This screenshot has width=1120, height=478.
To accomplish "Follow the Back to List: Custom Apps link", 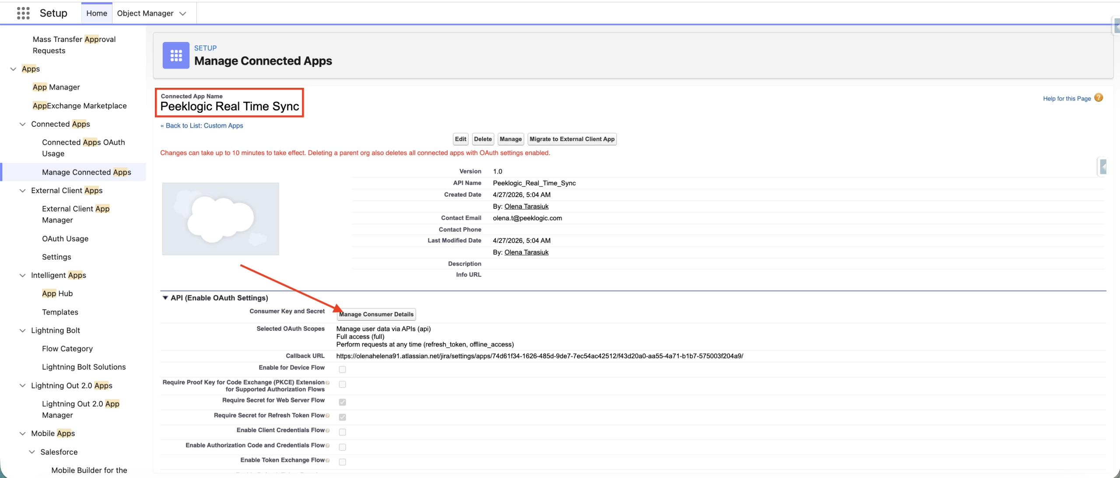I will pos(202,125).
